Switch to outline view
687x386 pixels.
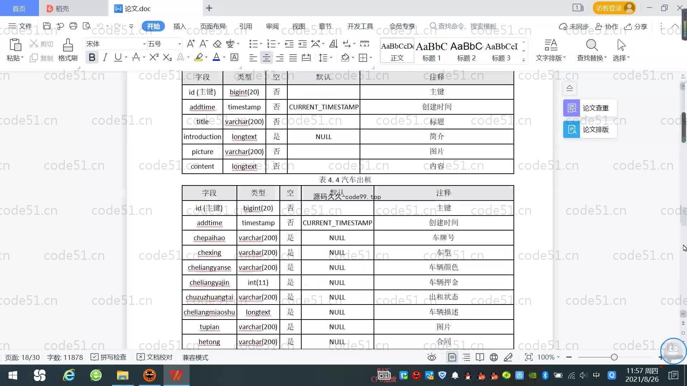pyautogui.click(x=466, y=357)
